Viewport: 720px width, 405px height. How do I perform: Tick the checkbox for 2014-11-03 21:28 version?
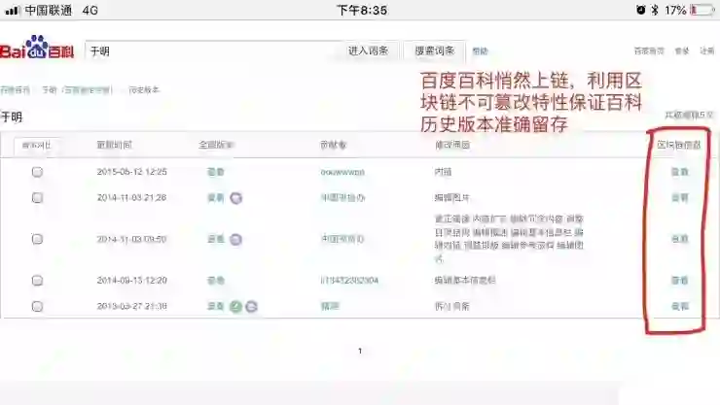tap(37, 197)
